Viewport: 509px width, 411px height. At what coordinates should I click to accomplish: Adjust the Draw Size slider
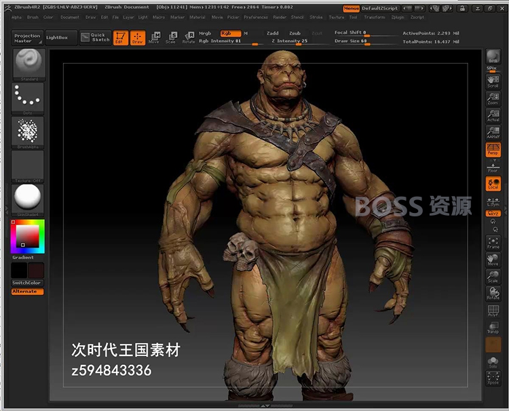[x=365, y=41]
